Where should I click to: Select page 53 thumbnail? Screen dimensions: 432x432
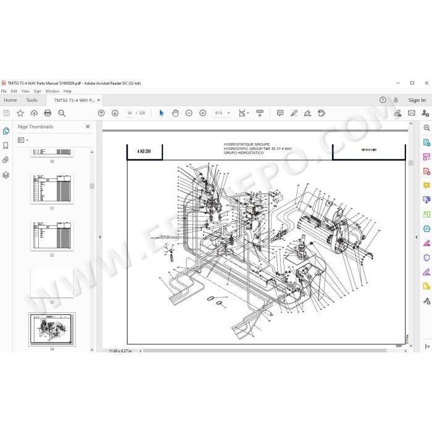52,283
